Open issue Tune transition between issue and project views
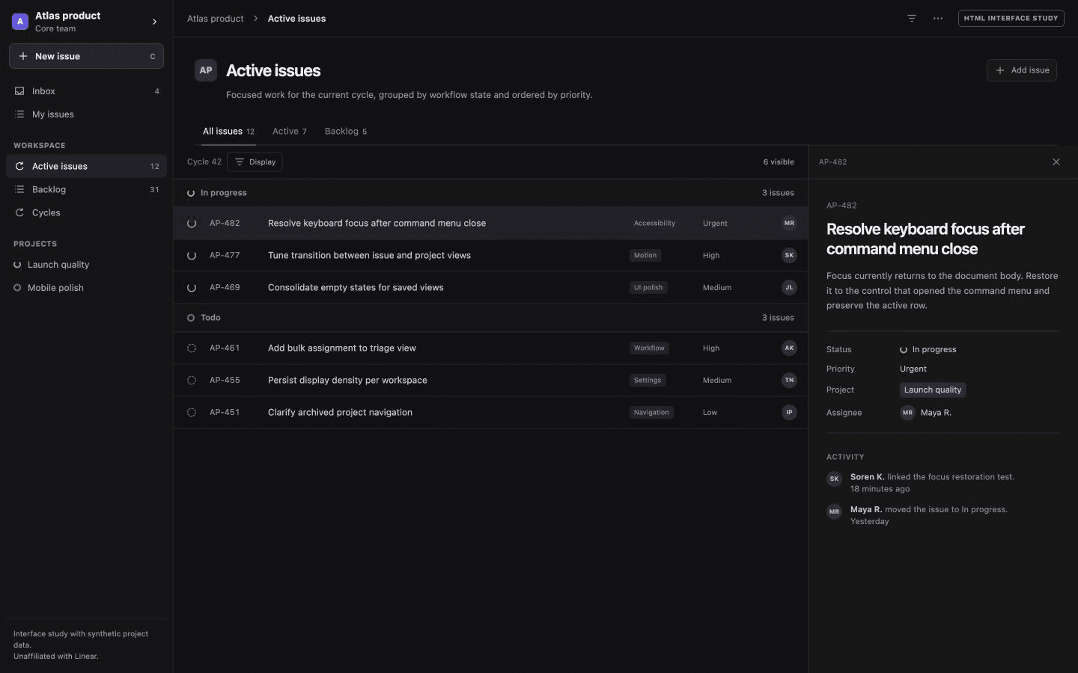 [490, 256]
